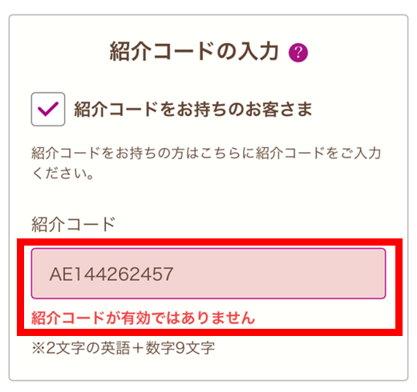Click the AE144262457 text in the field
417x392 pixels.
click(x=111, y=274)
